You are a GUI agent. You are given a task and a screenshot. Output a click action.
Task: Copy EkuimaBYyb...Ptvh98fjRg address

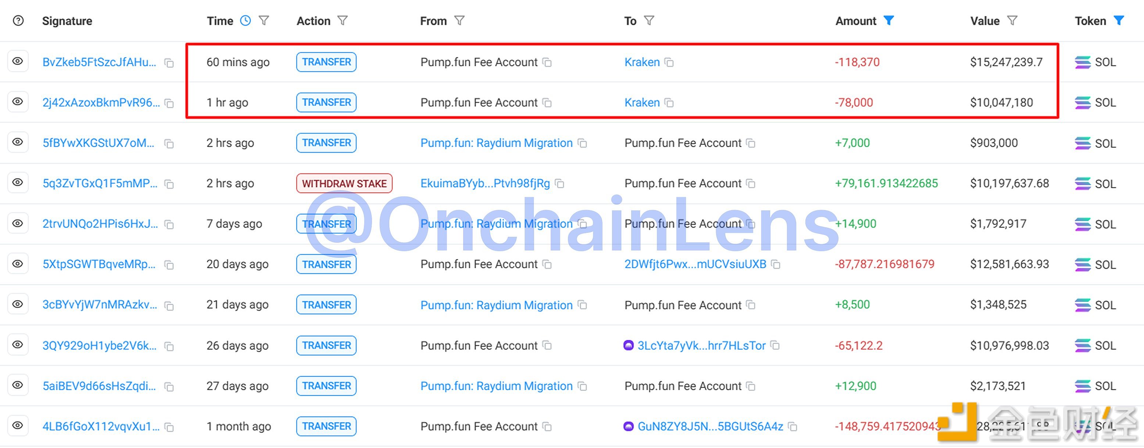[x=560, y=184]
